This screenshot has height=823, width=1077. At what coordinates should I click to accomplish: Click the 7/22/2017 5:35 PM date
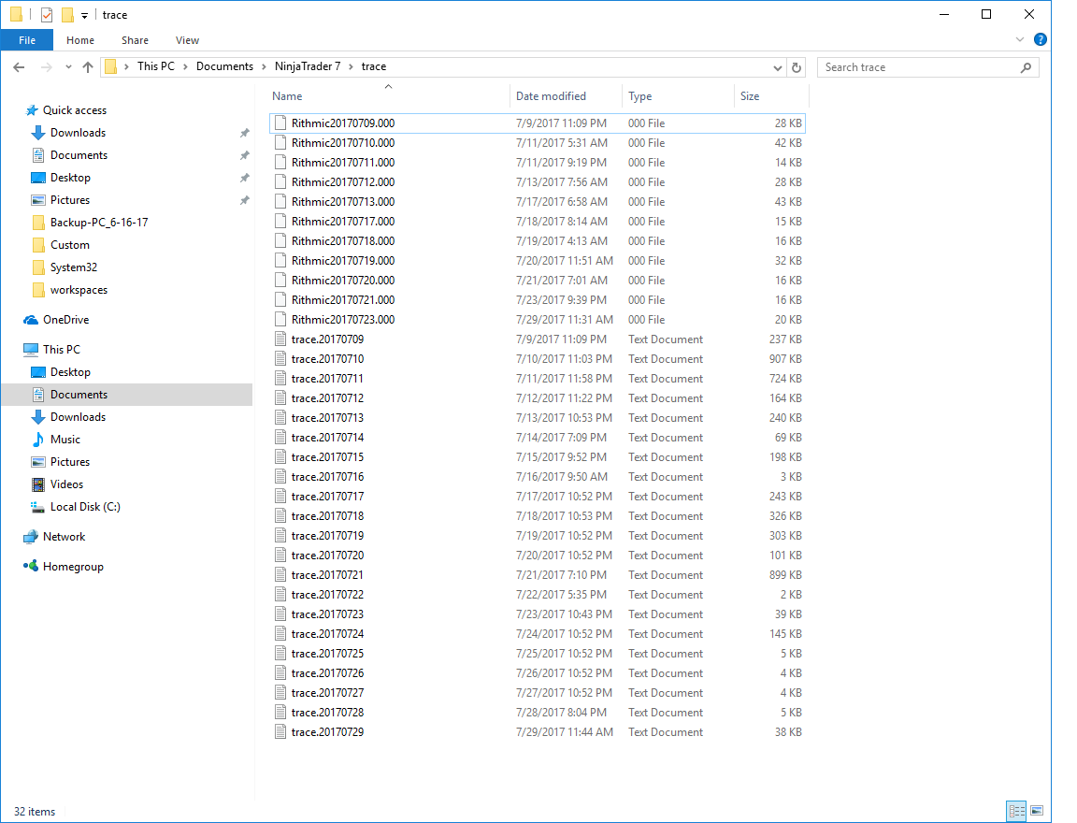pyautogui.click(x=561, y=595)
